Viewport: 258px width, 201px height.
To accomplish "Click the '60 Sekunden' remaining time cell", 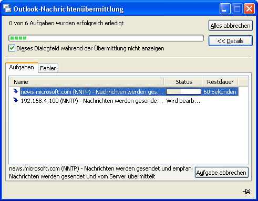I will [220, 92].
